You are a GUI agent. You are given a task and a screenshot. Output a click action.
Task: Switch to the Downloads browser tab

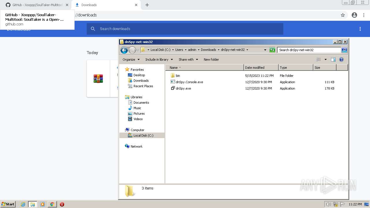click(x=106, y=5)
